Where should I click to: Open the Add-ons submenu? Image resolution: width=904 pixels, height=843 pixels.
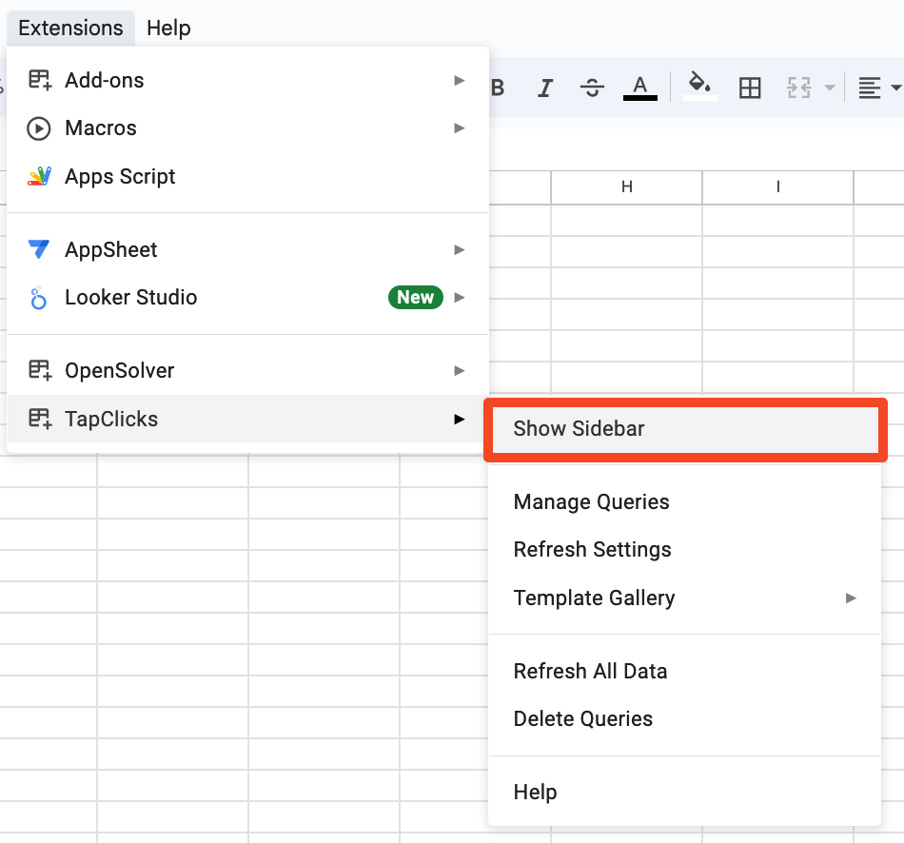(248, 80)
